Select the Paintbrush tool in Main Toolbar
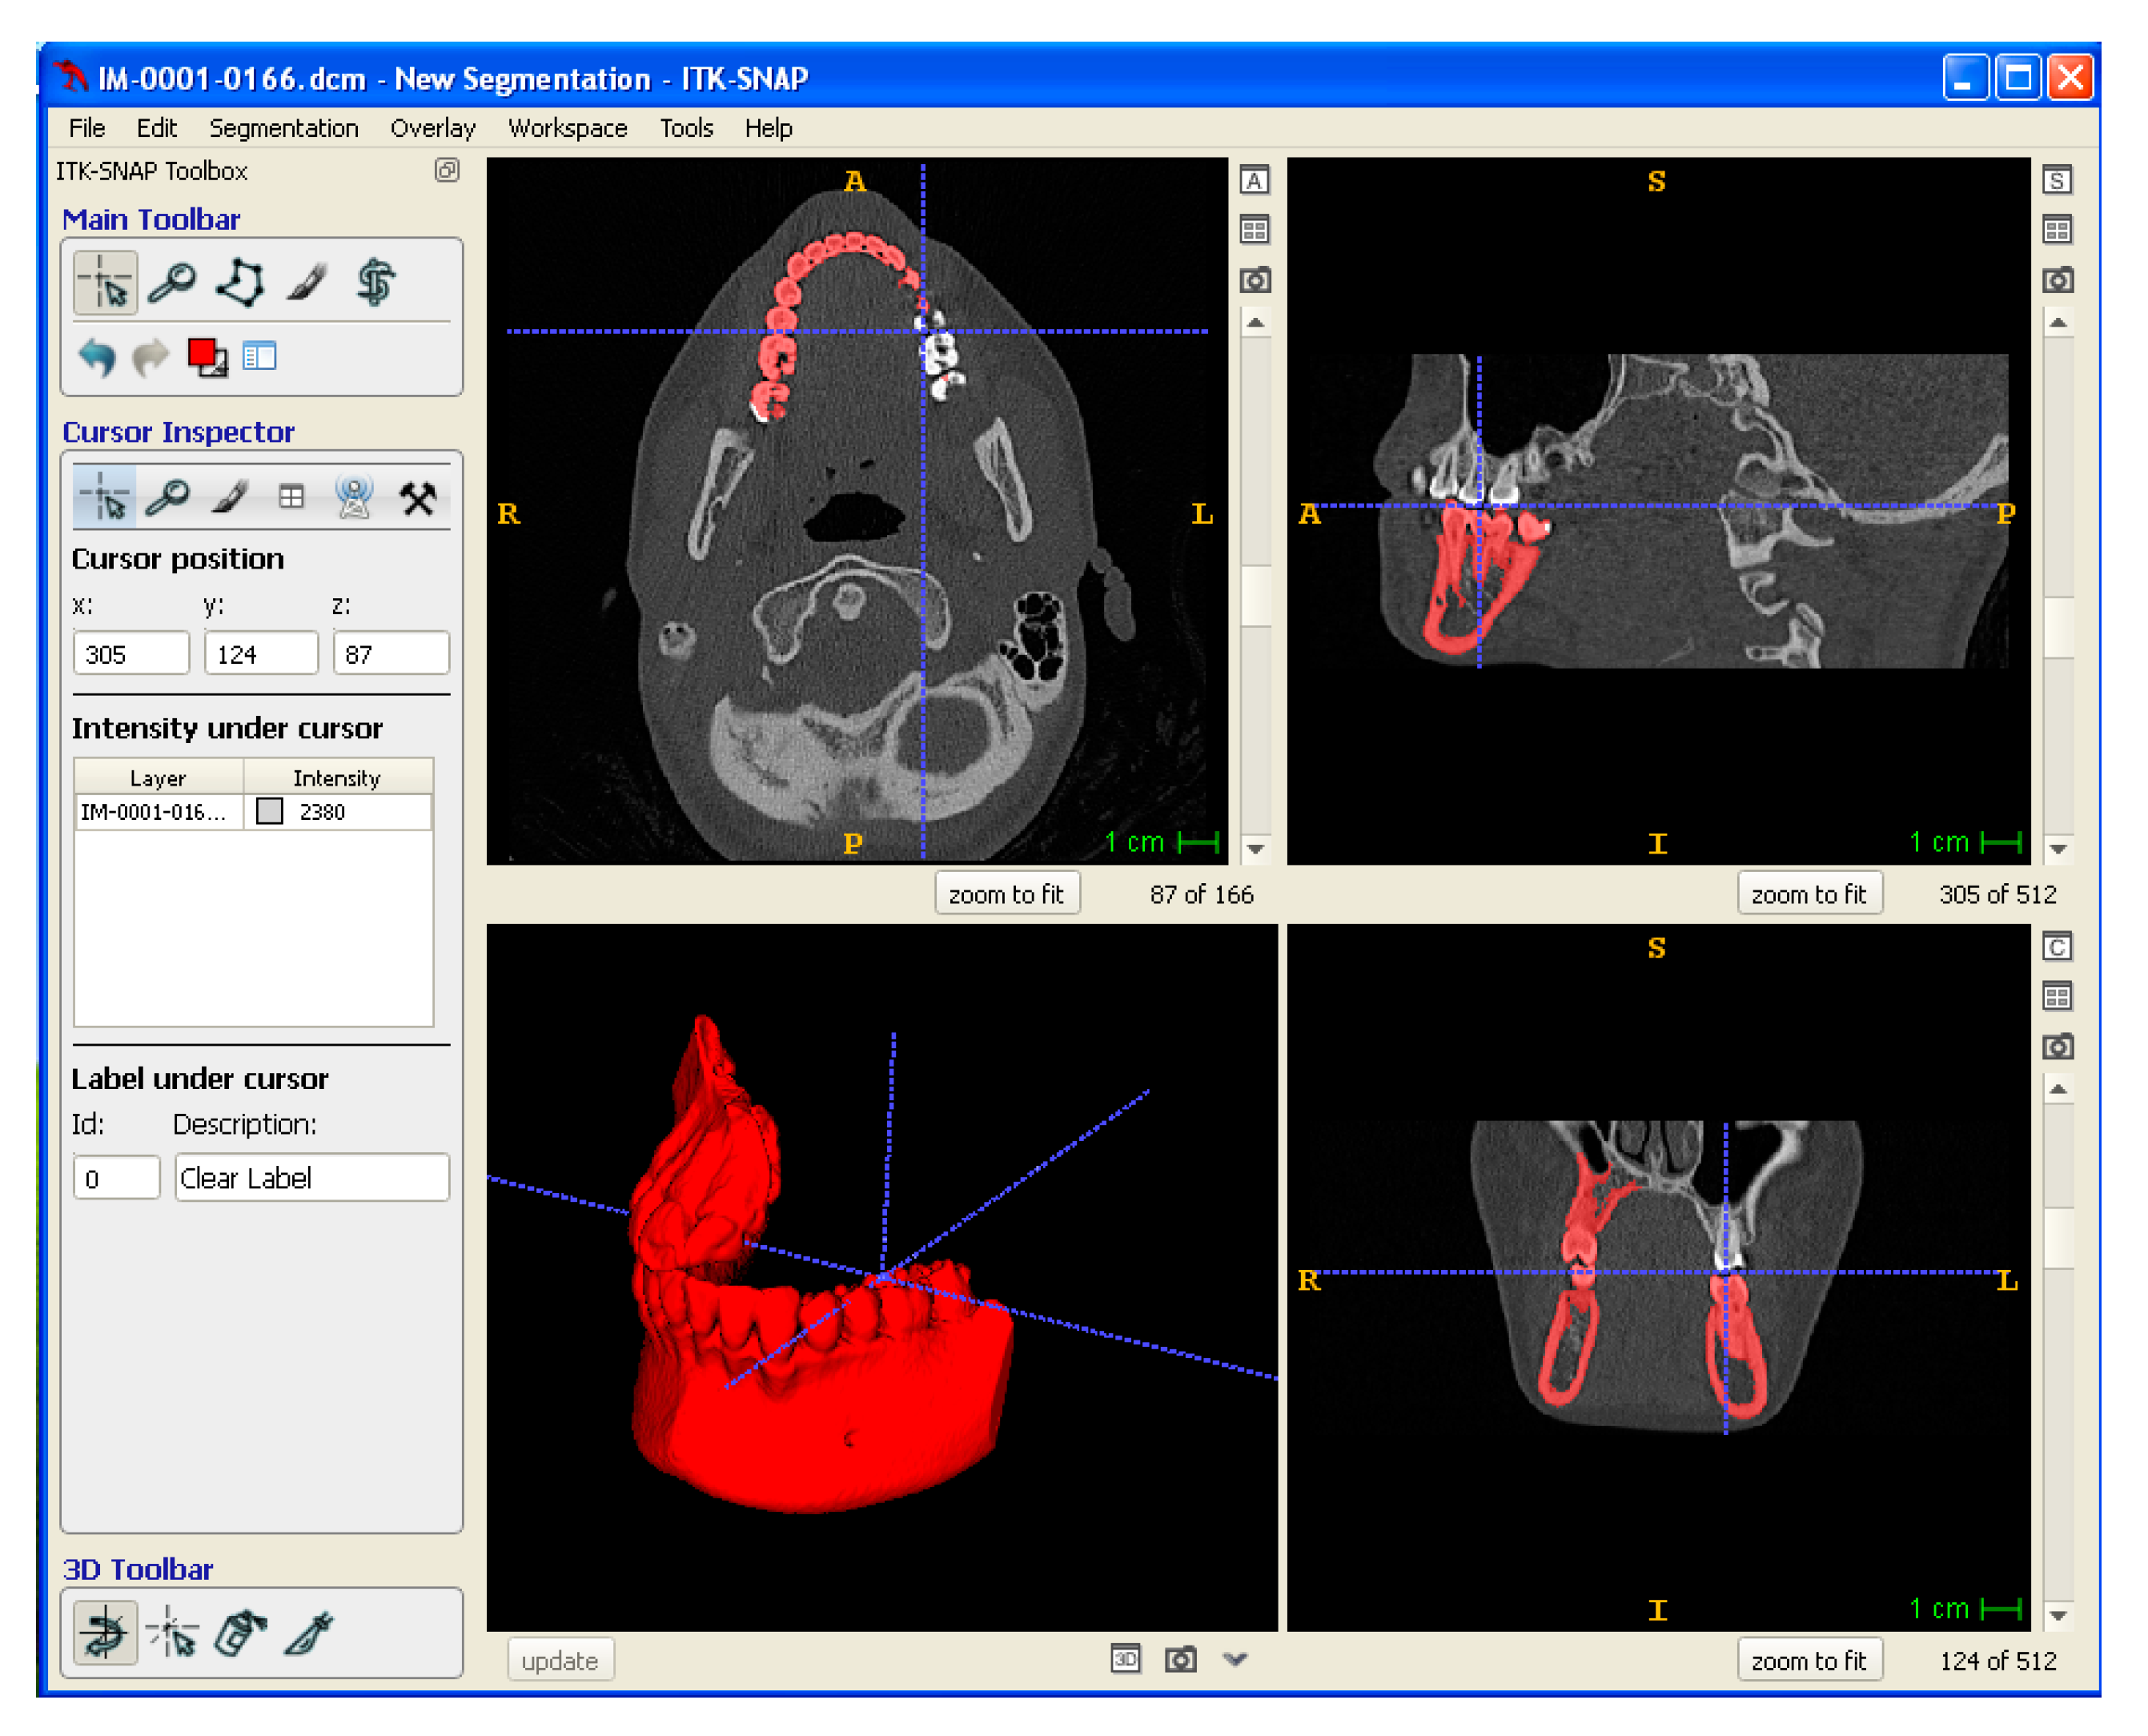2148x1736 pixels. [x=307, y=283]
